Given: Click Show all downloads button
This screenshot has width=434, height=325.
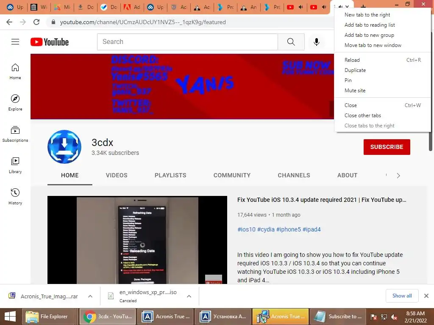Looking at the screenshot, I should [402, 296].
